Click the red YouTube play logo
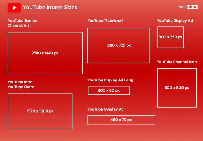 (14, 8)
